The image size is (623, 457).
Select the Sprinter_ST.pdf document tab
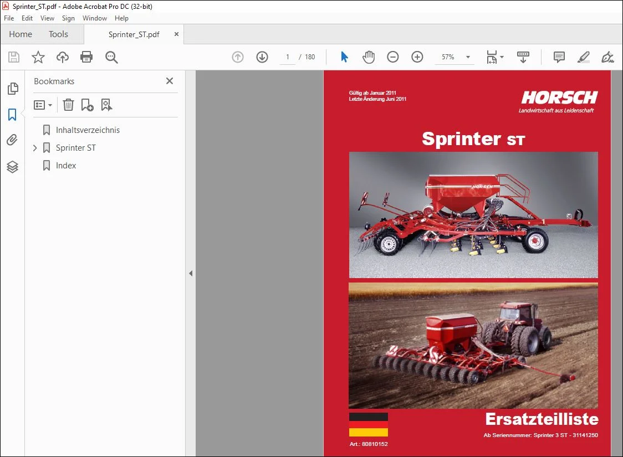134,34
